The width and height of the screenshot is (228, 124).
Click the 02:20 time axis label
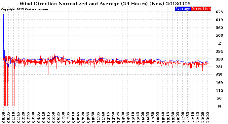click(x=23, y=117)
